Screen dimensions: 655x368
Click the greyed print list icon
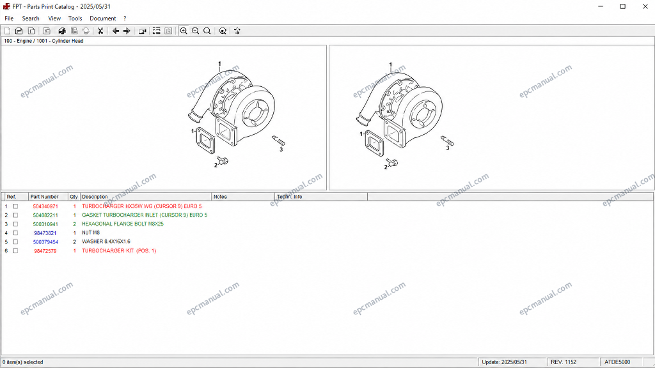(74, 31)
